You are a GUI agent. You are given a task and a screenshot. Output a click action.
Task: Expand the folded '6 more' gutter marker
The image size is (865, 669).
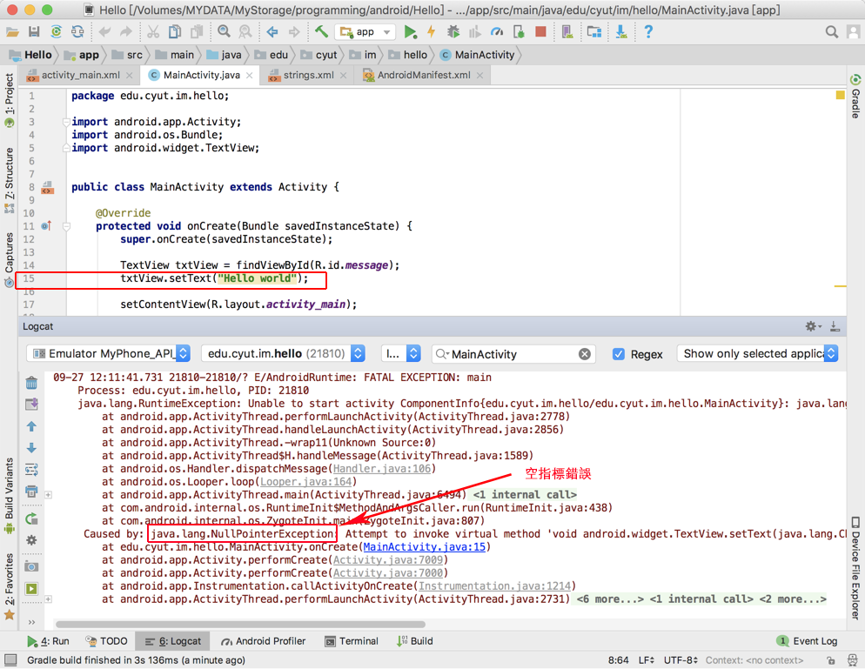coord(49,599)
